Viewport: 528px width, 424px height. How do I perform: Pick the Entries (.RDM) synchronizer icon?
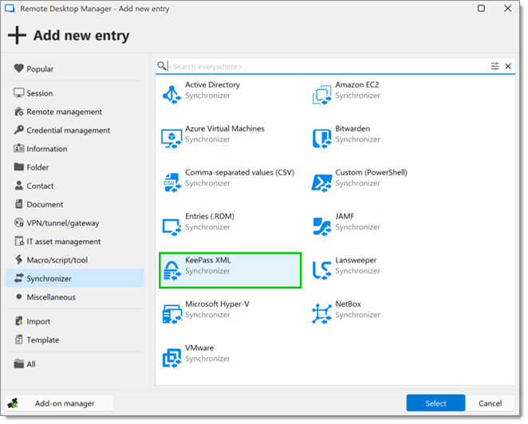click(171, 226)
